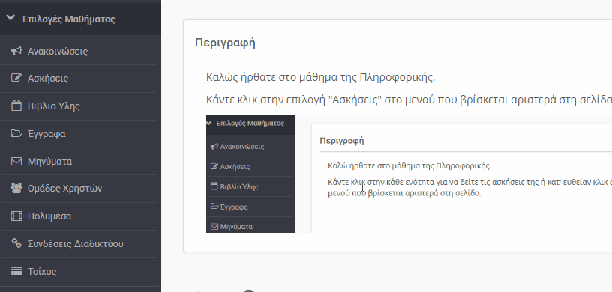Screen dimensions: 612x292
Task: Click the film strip icon beside Πολυμέσα
Action: (x=16, y=216)
